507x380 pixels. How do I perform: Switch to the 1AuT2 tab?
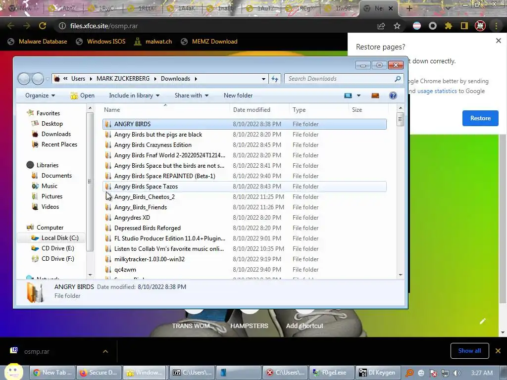262,8
